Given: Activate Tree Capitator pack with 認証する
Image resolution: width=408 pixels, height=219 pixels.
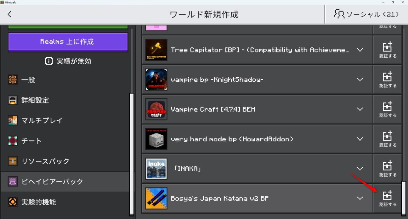Looking at the screenshot, I should 388,50.
